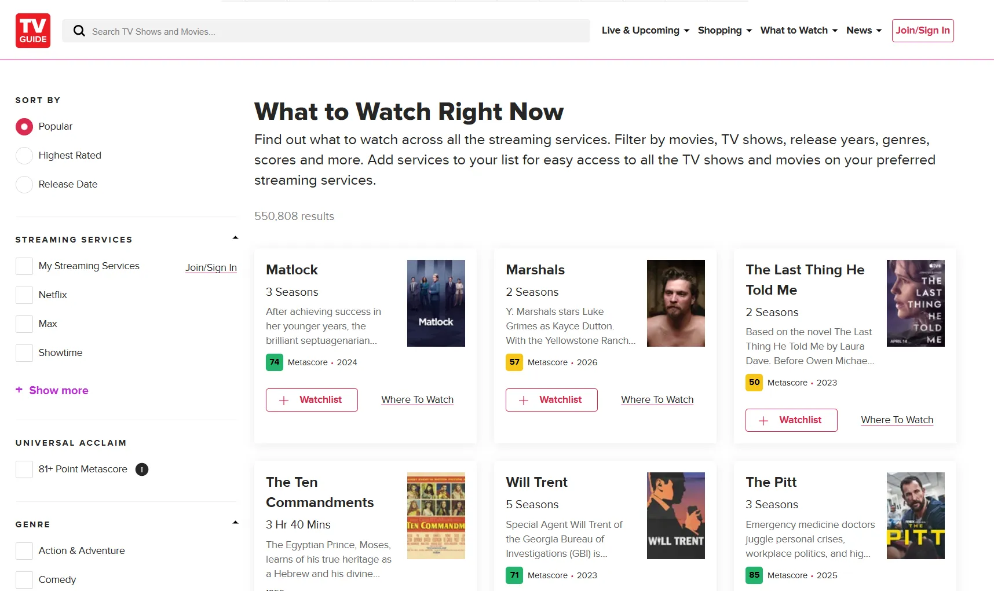Click the plus icon on Matlock's Watchlist button
This screenshot has height=591, width=994.
click(x=283, y=400)
